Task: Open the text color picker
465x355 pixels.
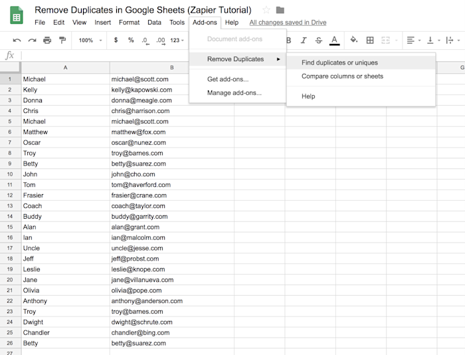Action: (334, 41)
